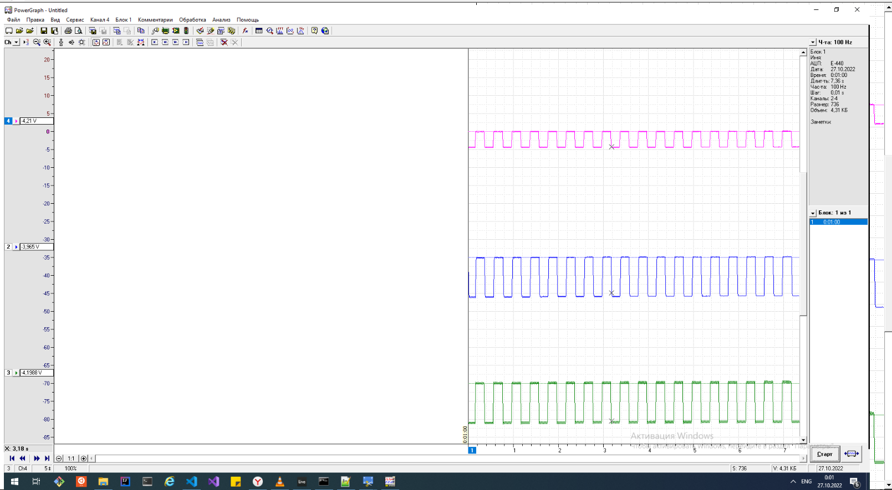The image size is (892, 490).
Task: Click the plus zoom button by 1:1
Action: (x=84, y=458)
